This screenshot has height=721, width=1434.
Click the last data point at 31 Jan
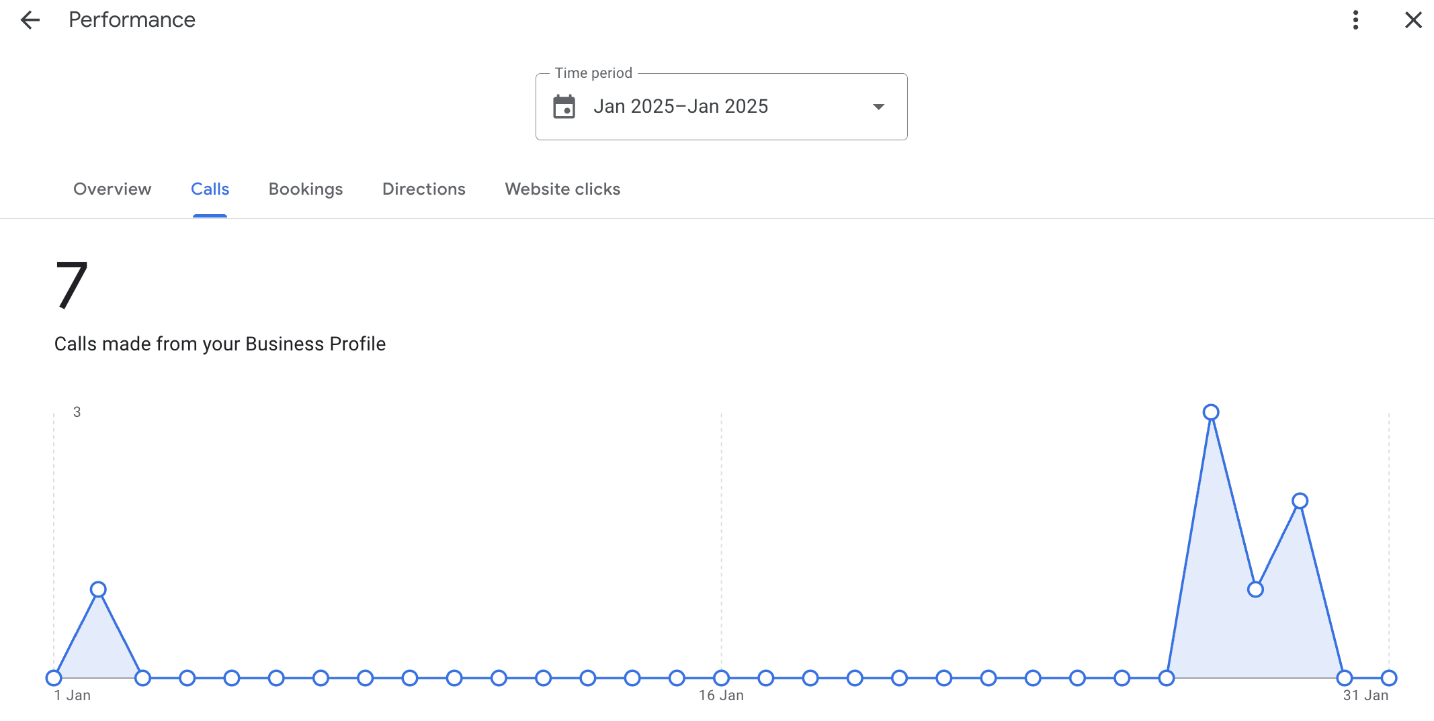(1389, 678)
